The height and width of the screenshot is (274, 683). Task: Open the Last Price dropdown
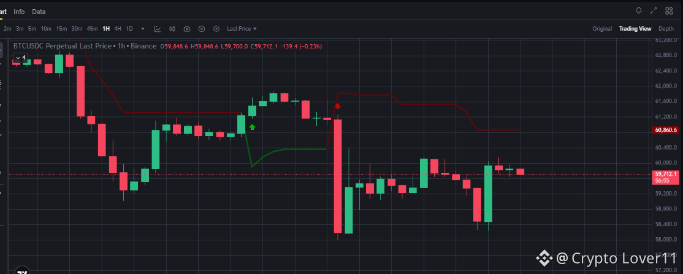[x=242, y=29]
